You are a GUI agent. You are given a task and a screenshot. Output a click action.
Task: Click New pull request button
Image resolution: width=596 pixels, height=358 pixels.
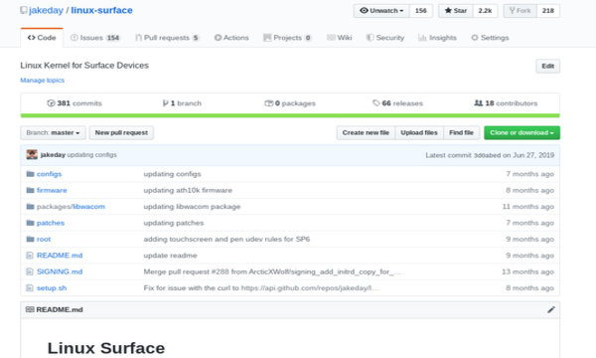tap(121, 133)
